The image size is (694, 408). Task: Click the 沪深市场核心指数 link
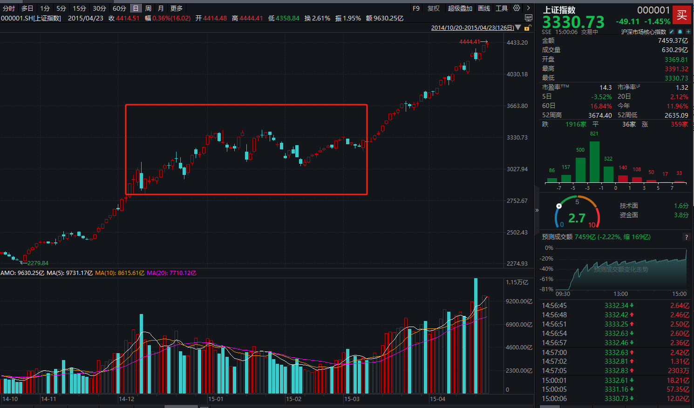click(643, 32)
